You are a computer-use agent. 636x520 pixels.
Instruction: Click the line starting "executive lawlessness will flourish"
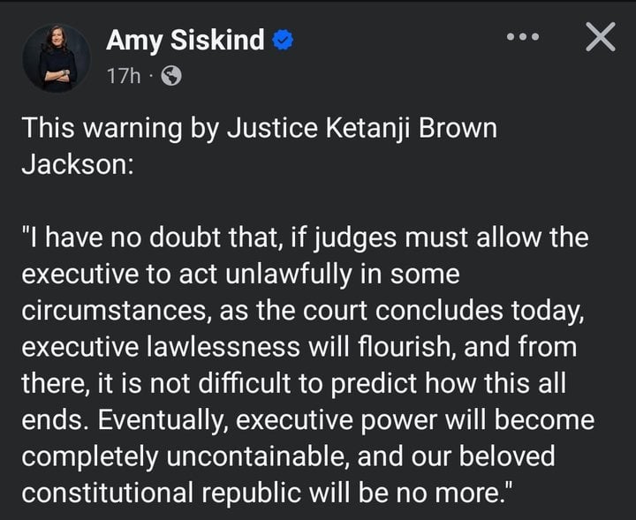pos(299,347)
